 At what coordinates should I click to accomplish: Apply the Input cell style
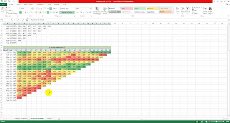[165, 12]
